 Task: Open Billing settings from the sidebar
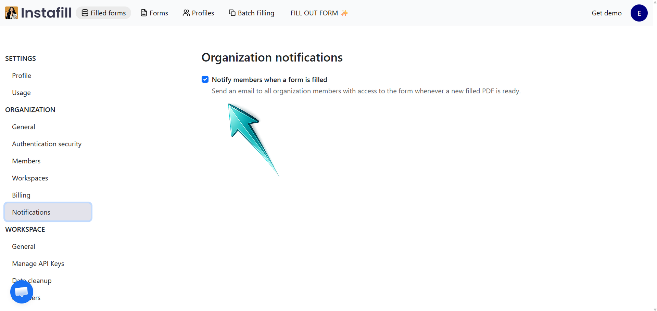[21, 195]
